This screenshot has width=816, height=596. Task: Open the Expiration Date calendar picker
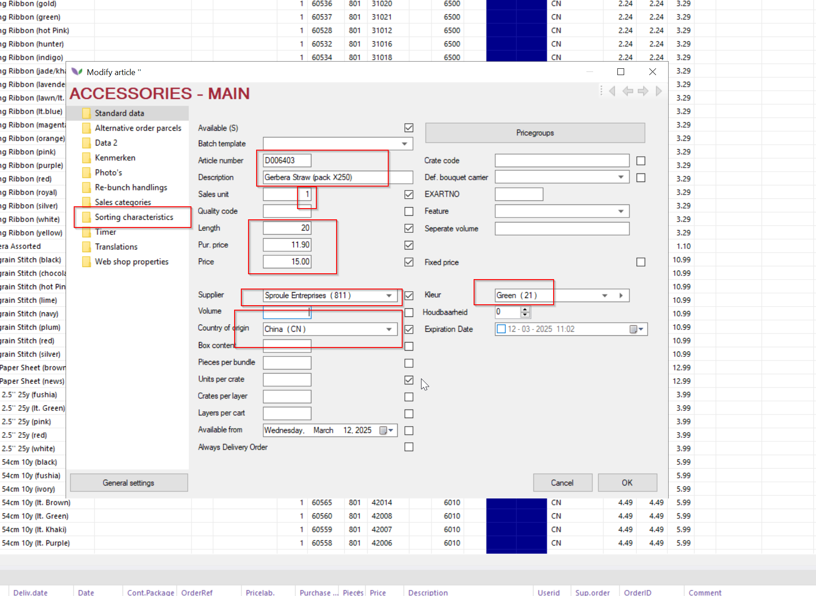[637, 329]
